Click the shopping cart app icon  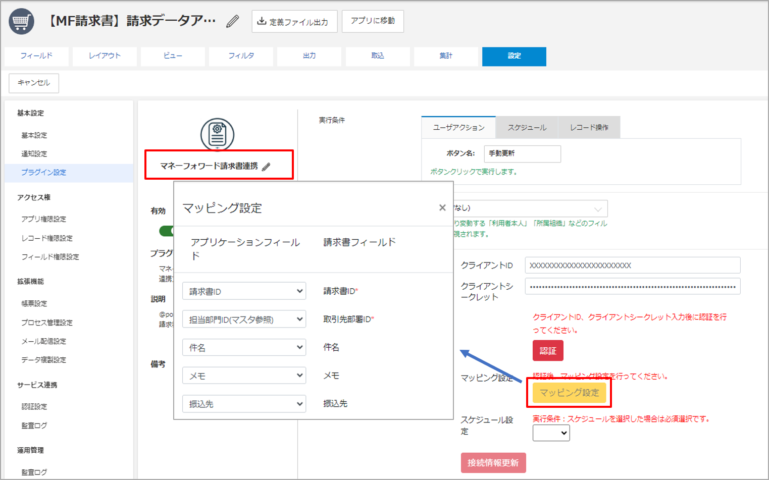[21, 21]
